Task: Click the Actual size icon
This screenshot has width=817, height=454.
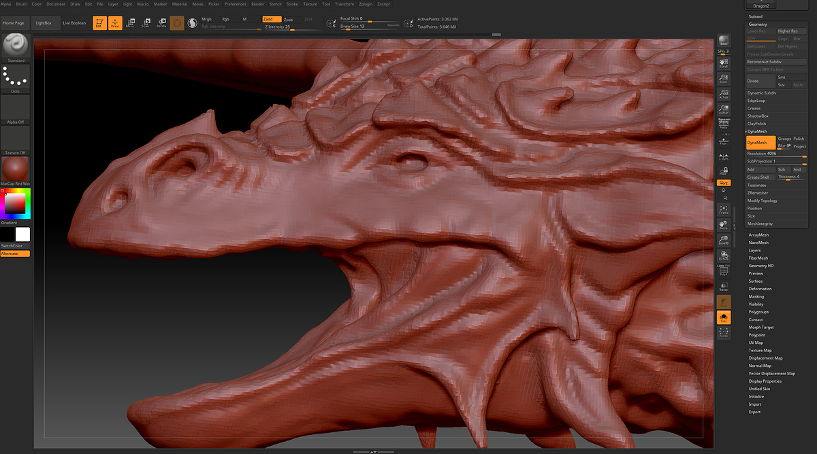Action: coord(724,94)
